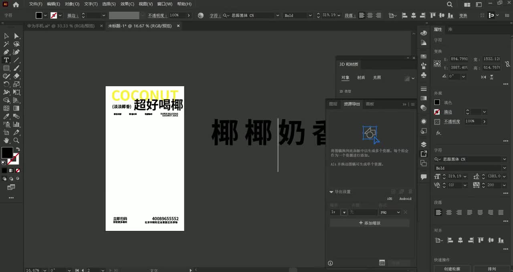The width and height of the screenshot is (513, 272).
Task: Open font size dropdown showing 319.19
Action: (465, 176)
